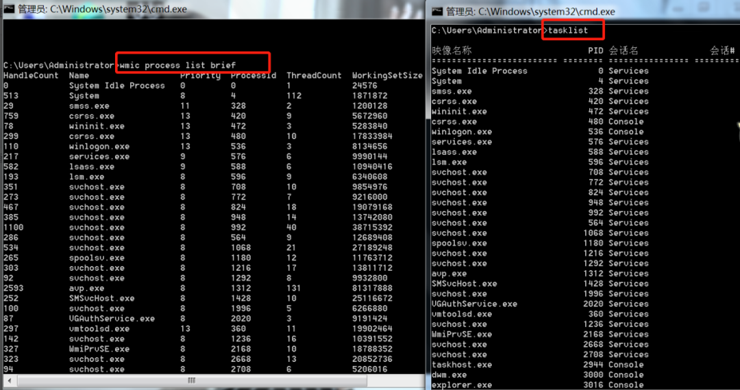Click the highlighted 'tasklist' command
Screen dimensions: 740x390
pos(573,30)
